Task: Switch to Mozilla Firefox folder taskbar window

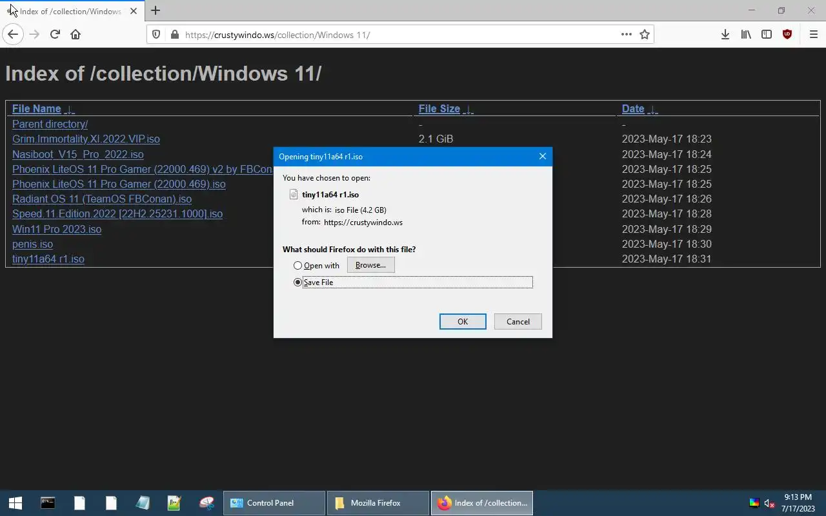Action: [x=378, y=503]
